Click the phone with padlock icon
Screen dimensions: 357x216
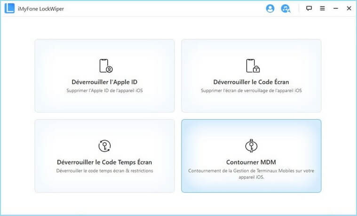(252, 66)
